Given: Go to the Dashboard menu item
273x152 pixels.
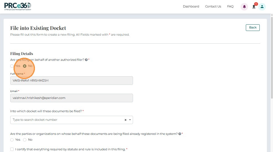Looking at the screenshot, I should coord(191,6).
